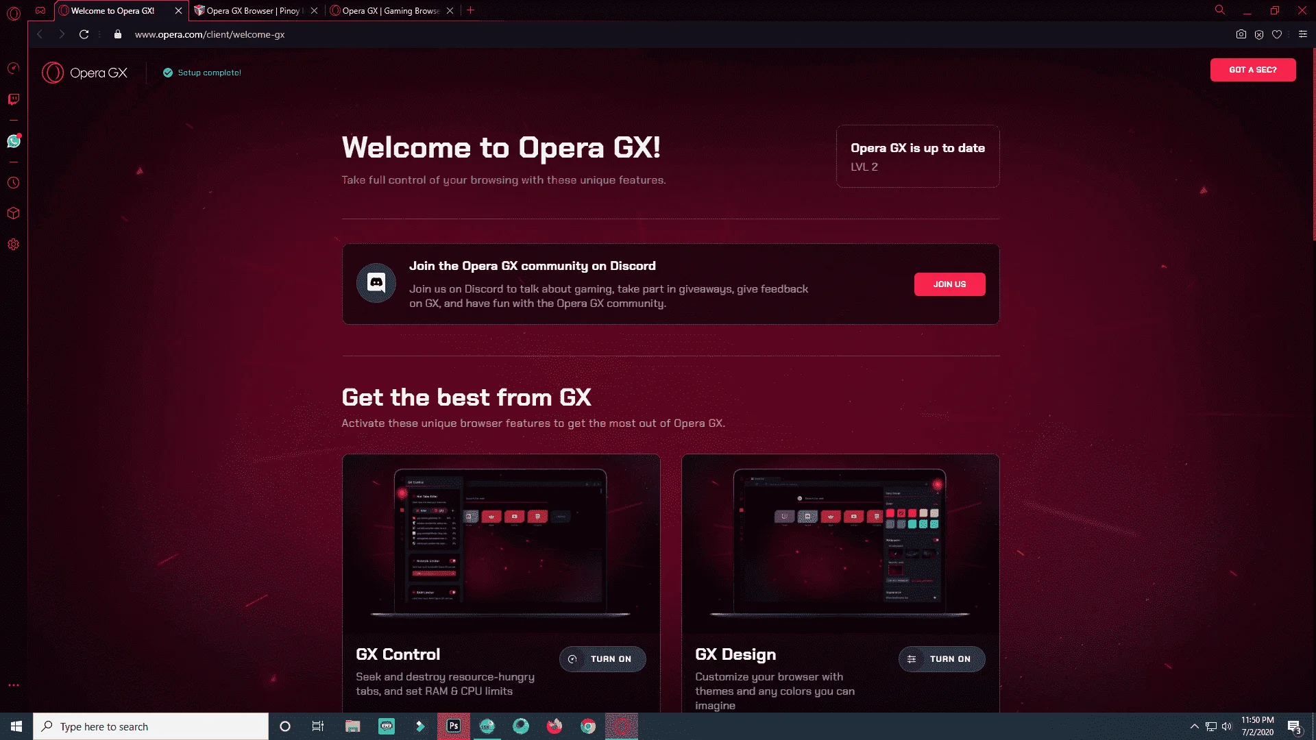The height and width of the screenshot is (740, 1316).
Task: Open Firefox from the taskbar
Action: 555,726
